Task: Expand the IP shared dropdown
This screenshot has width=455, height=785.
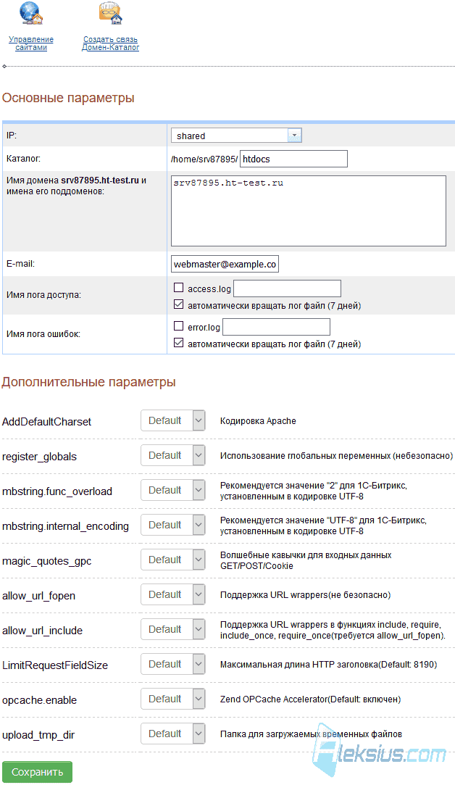Action: [236, 136]
